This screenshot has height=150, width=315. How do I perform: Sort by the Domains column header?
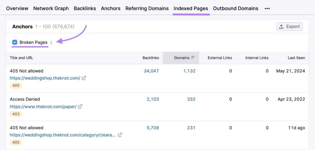[182, 58]
